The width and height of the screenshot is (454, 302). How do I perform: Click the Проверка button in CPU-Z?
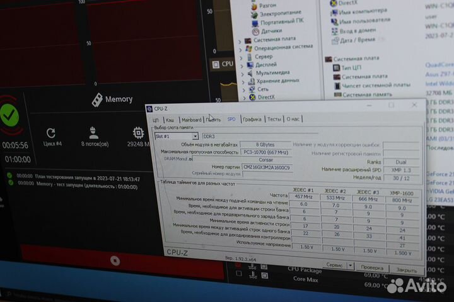pos(372,266)
